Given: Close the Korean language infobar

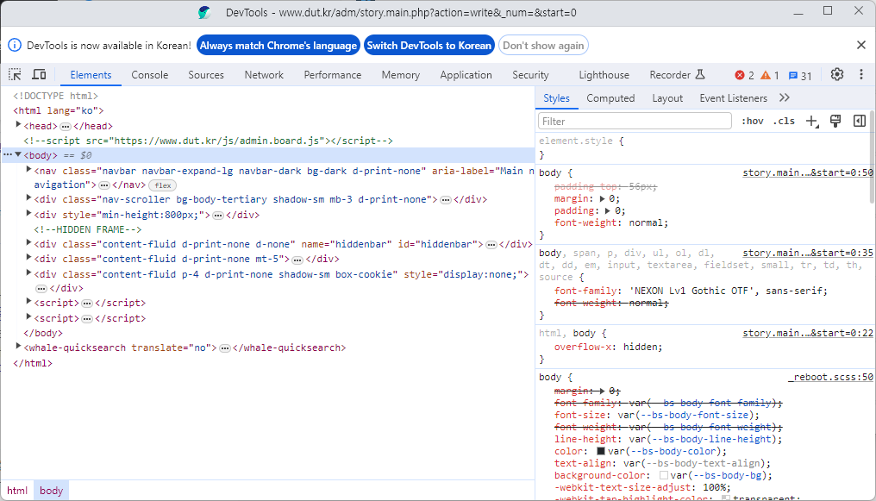Looking at the screenshot, I should pyautogui.click(x=861, y=45).
